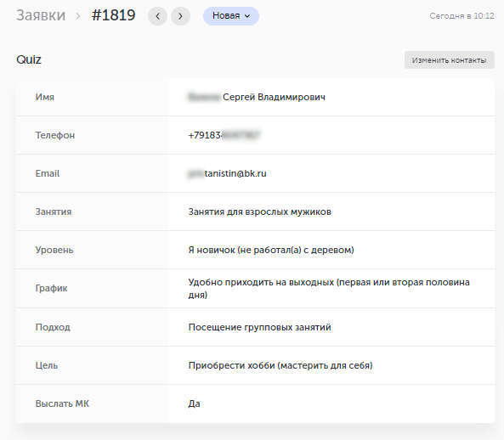Click the Цель answer Приобрести хобби

coord(280,365)
